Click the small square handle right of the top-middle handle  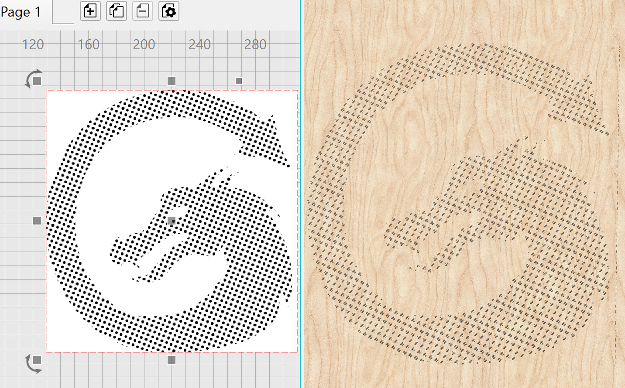(x=239, y=81)
